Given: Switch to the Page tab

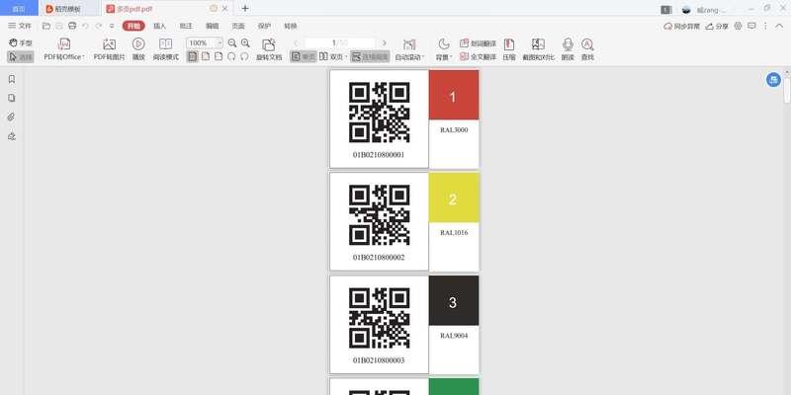Looking at the screenshot, I should point(238,26).
